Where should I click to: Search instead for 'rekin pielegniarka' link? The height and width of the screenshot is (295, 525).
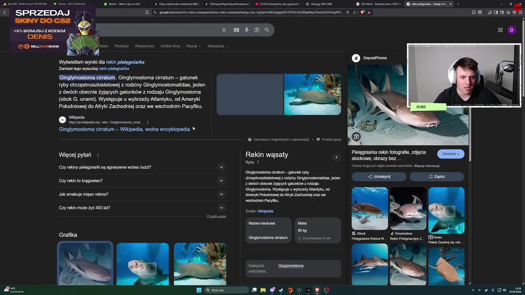coord(114,68)
